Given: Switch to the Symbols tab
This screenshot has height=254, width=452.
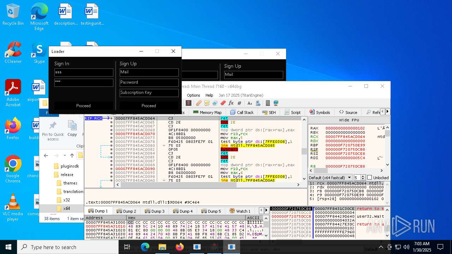Looking at the screenshot, I should [x=320, y=113].
